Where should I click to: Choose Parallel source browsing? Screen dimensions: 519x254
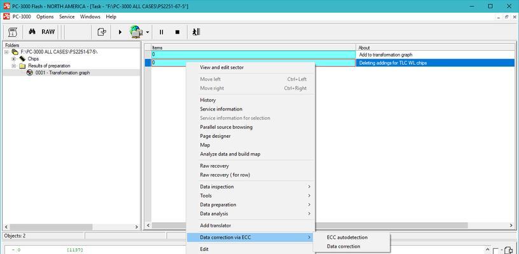[251, 127]
